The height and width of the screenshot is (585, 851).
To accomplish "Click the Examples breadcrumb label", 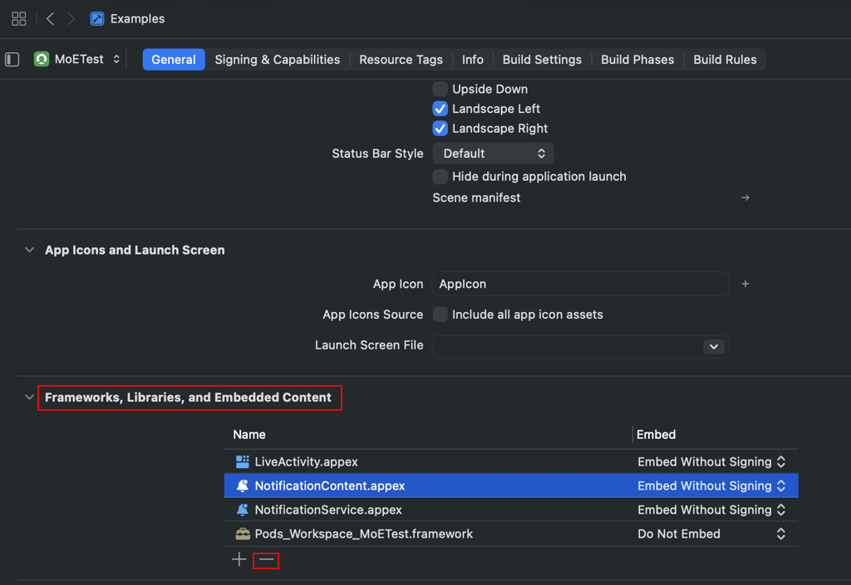I will point(137,19).
